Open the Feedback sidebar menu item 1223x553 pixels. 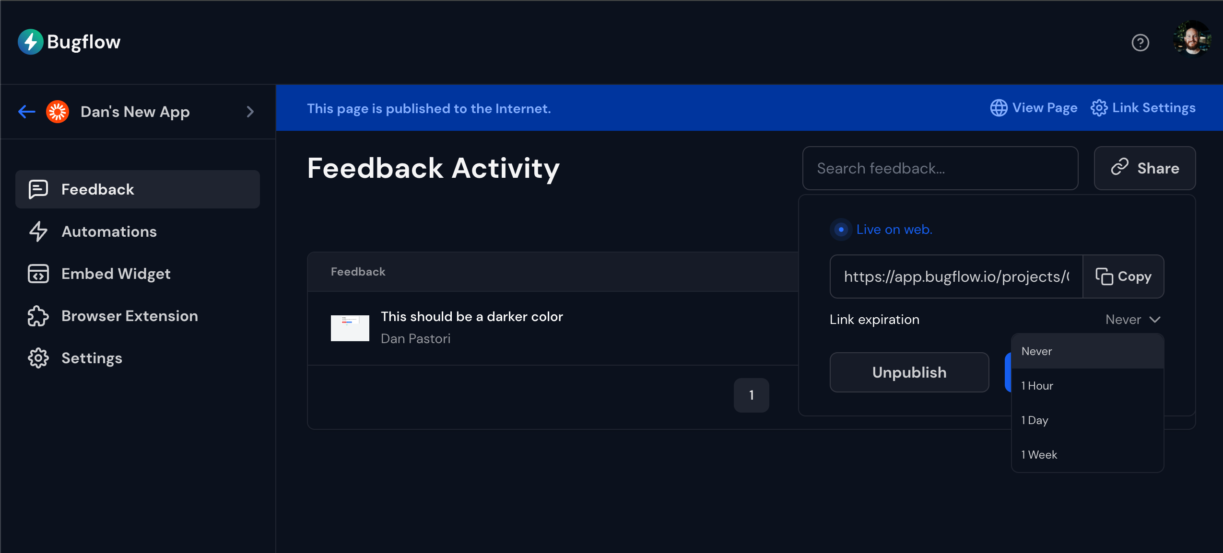[138, 189]
